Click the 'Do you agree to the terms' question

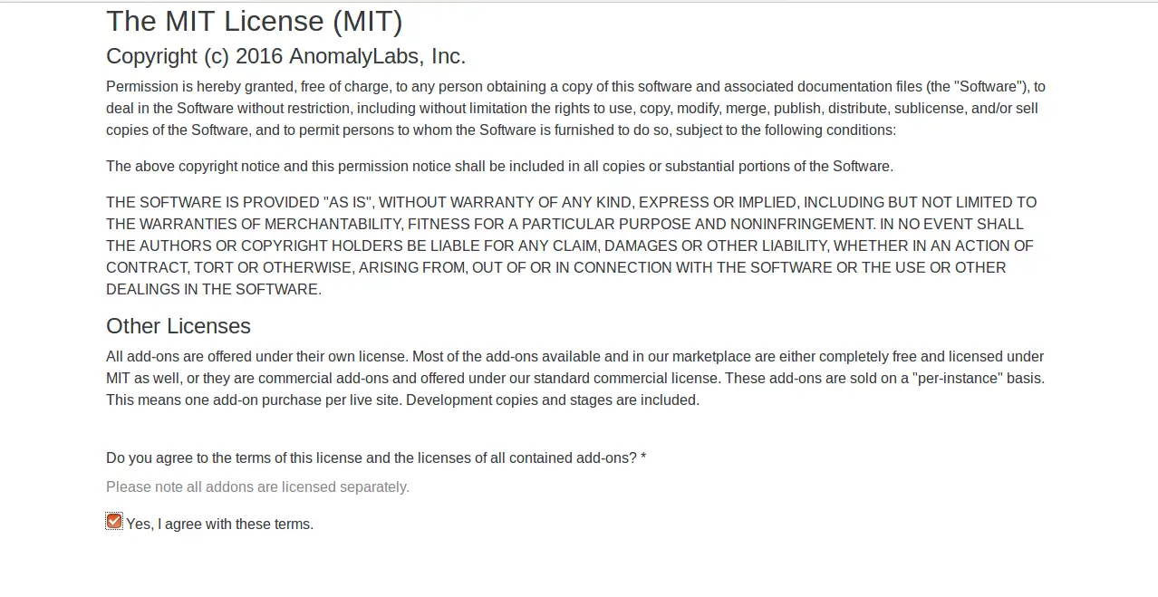pos(372,457)
